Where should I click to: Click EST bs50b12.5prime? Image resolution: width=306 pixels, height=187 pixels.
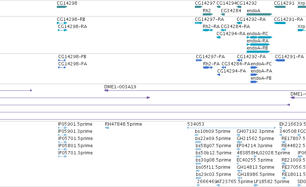tap(198, 156)
